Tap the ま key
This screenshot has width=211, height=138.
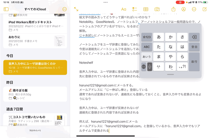pyautogui.click(x=158, y=57)
